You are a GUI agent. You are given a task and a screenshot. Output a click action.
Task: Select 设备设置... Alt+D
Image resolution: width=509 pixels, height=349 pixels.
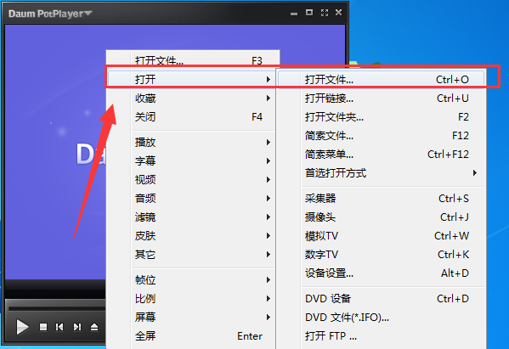pos(382,273)
